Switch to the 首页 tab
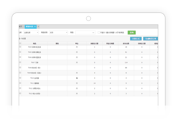 coord(21,27)
